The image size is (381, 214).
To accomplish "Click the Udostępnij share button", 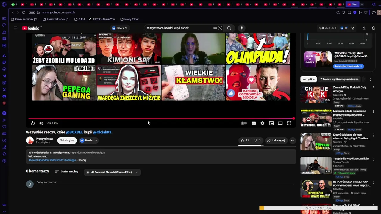I will point(276,140).
